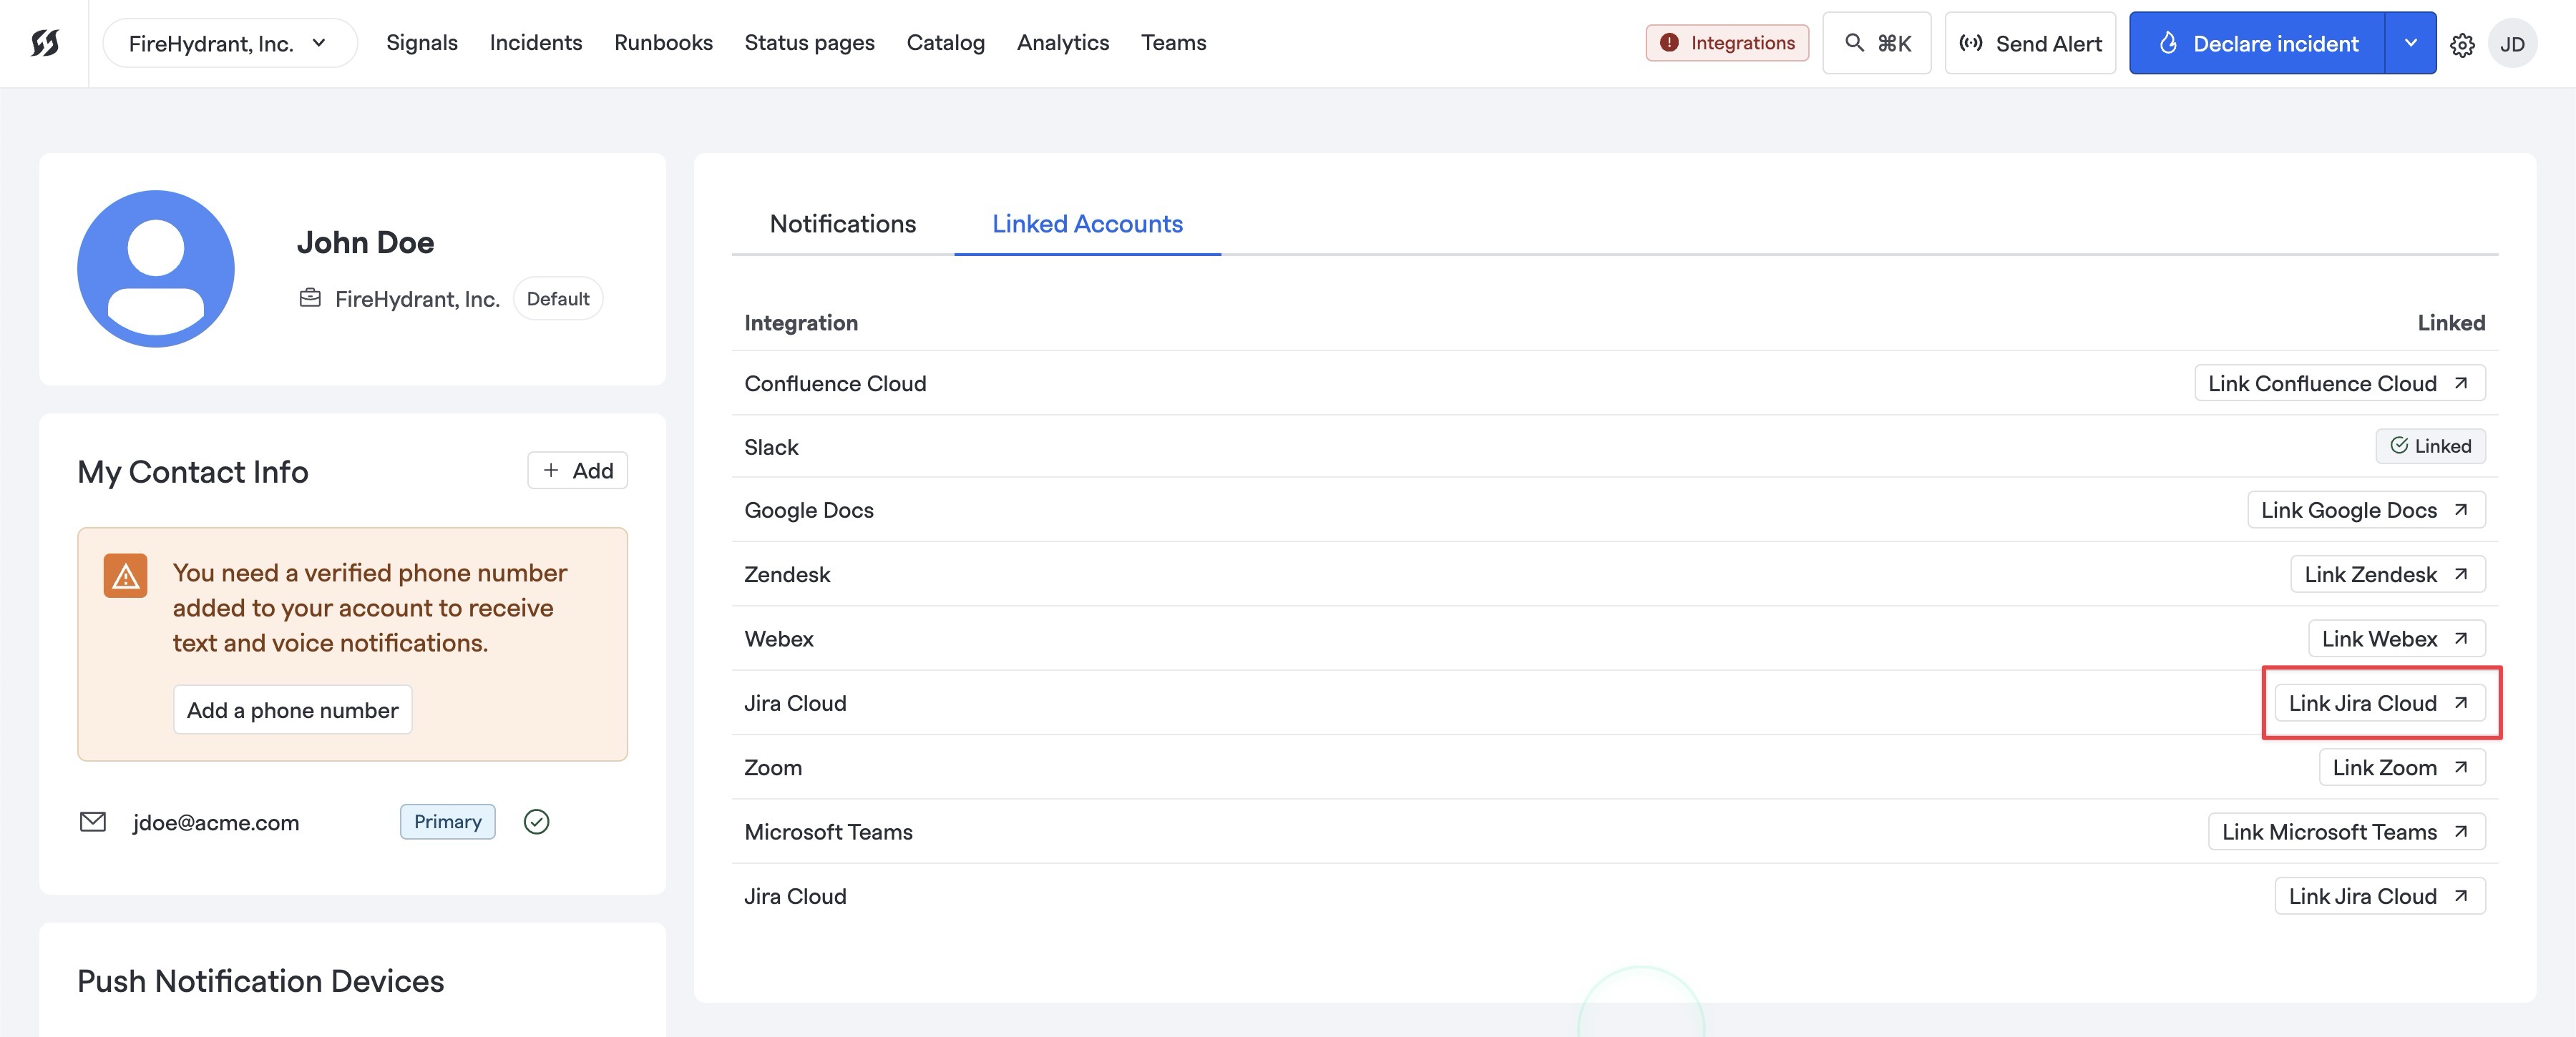Click the Primary email badge
This screenshot has width=2576, height=1037.
point(447,821)
